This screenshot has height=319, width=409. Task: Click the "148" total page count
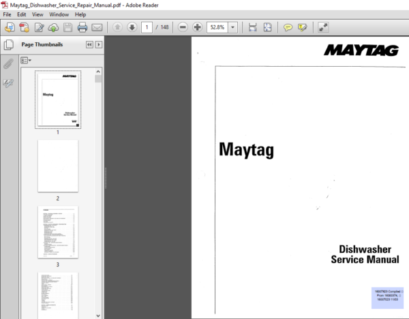coord(164,27)
